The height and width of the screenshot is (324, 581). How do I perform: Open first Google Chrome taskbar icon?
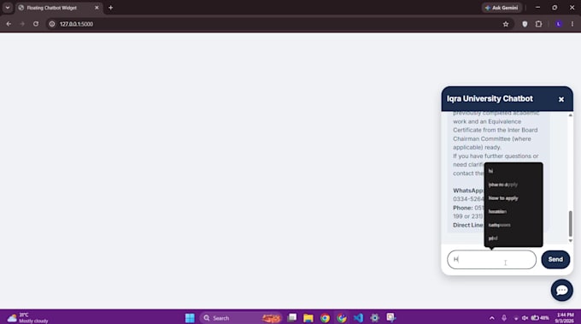coord(325,318)
